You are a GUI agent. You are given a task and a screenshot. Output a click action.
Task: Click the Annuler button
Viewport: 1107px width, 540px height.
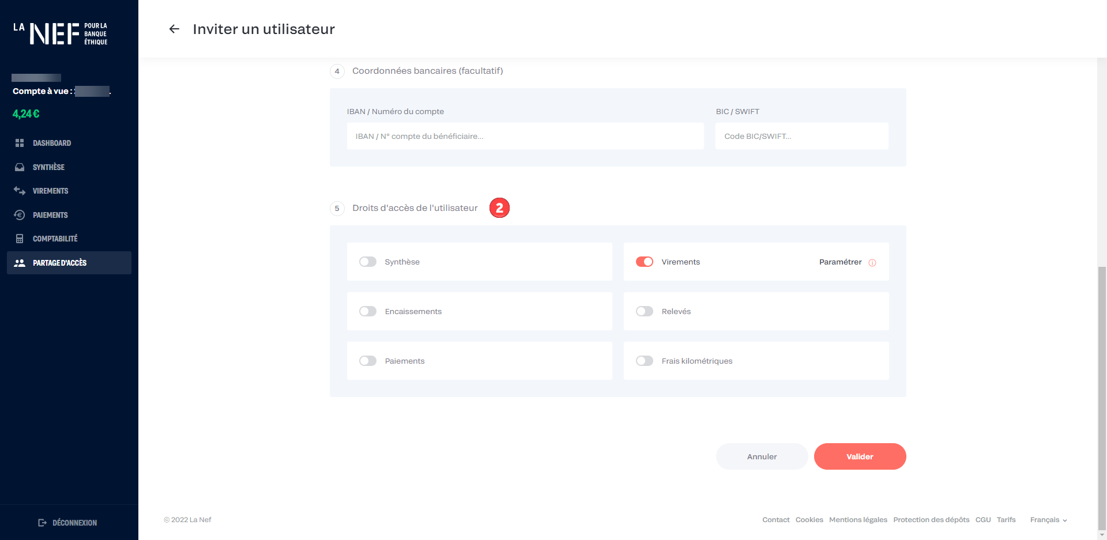point(762,456)
